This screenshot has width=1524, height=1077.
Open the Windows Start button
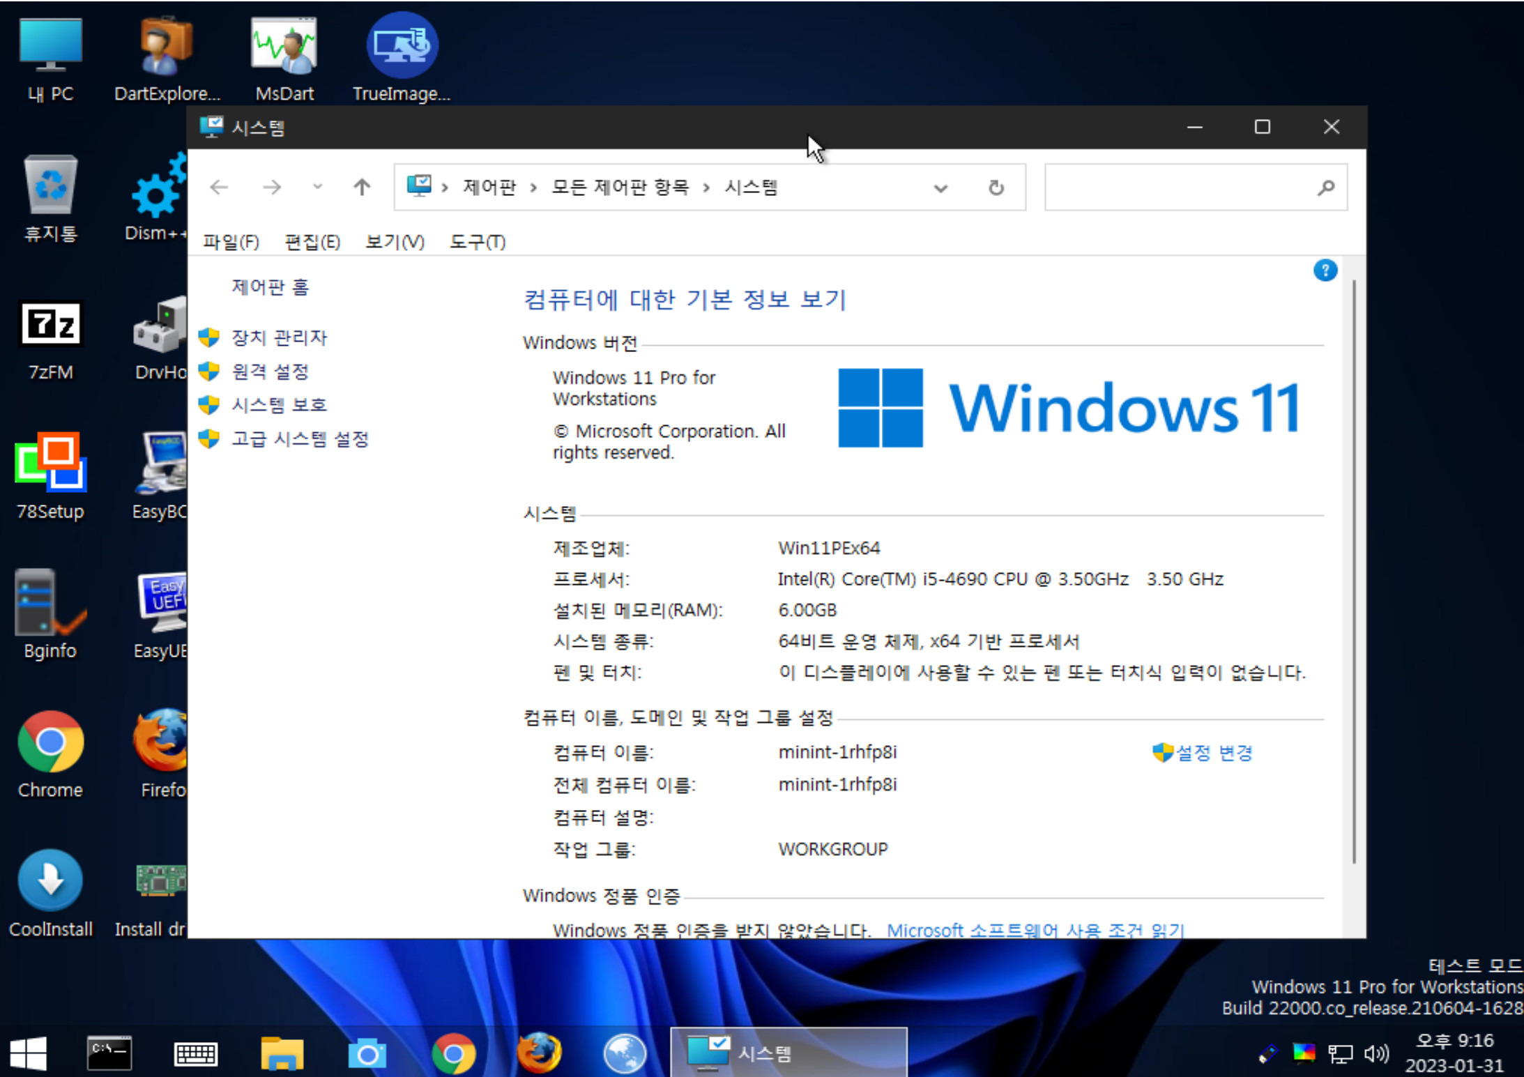[28, 1053]
